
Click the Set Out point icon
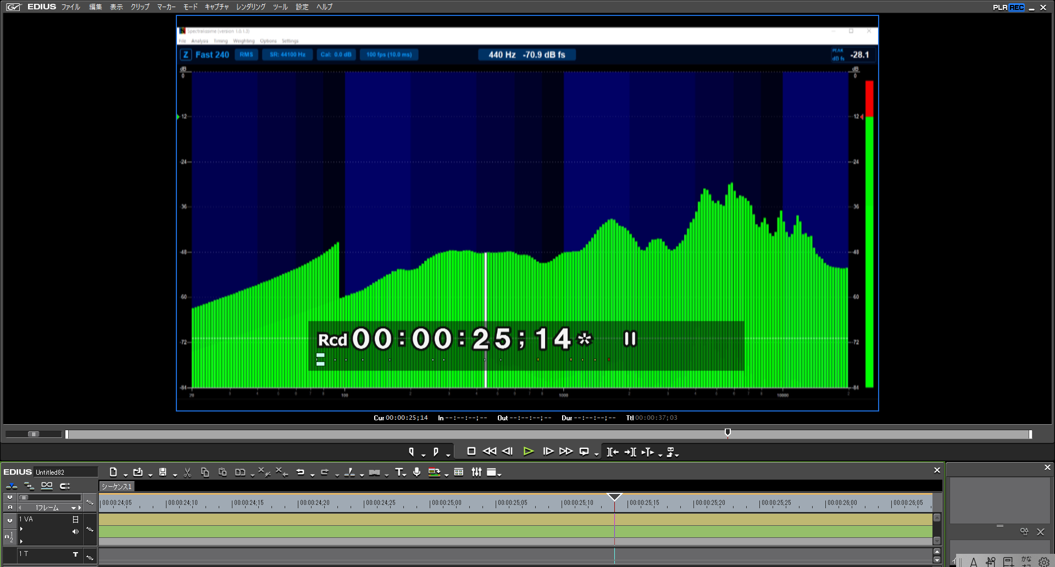[x=436, y=452]
